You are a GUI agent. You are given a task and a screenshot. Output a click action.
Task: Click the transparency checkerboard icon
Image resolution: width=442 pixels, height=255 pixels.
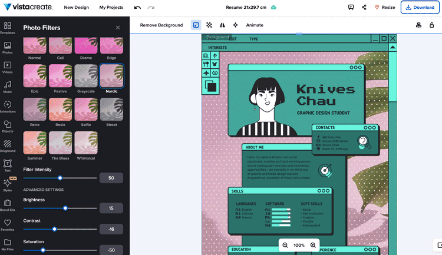pyautogui.click(x=209, y=25)
